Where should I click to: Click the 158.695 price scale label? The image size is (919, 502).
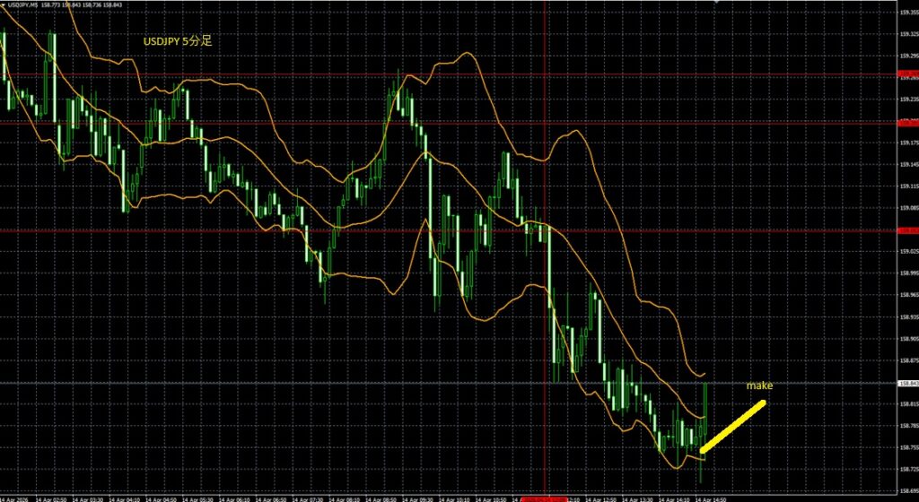(x=908, y=491)
